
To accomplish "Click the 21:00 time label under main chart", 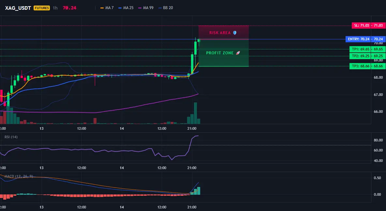I will pyautogui.click(x=192, y=128).
